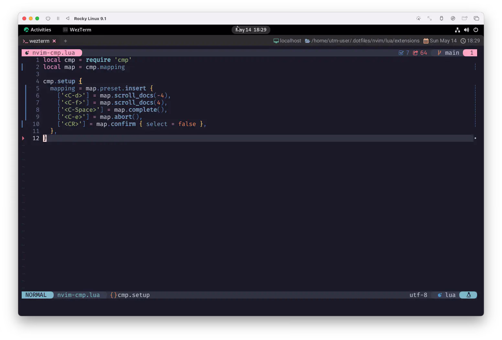Click the UTM power icon in title bar
This screenshot has width=502, height=340.
click(48, 18)
